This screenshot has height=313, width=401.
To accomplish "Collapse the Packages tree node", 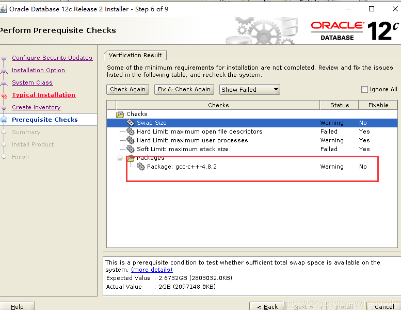I will [x=120, y=158].
